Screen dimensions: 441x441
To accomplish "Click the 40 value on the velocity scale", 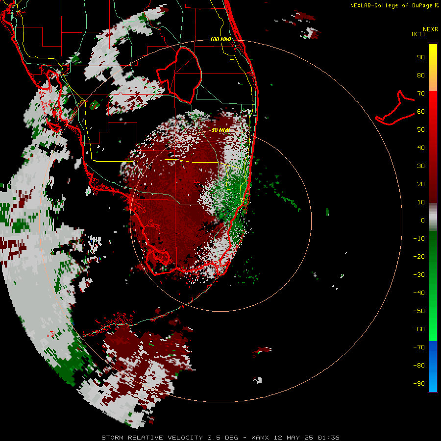I will click(x=421, y=148).
